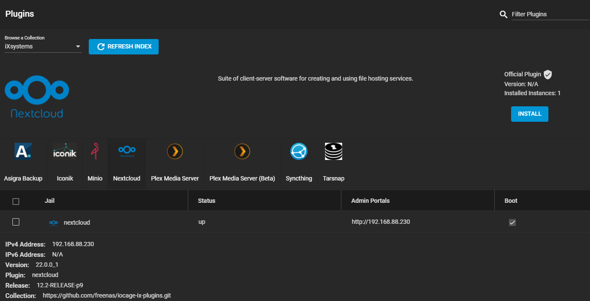The image size is (590, 301).
Task: Sort by the Status column header
Action: coord(207,201)
